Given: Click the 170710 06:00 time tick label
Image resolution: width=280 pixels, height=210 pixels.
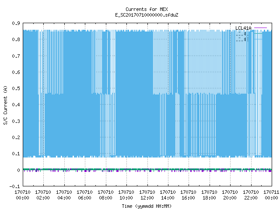Looking at the screenshot, I should pos(84,195).
